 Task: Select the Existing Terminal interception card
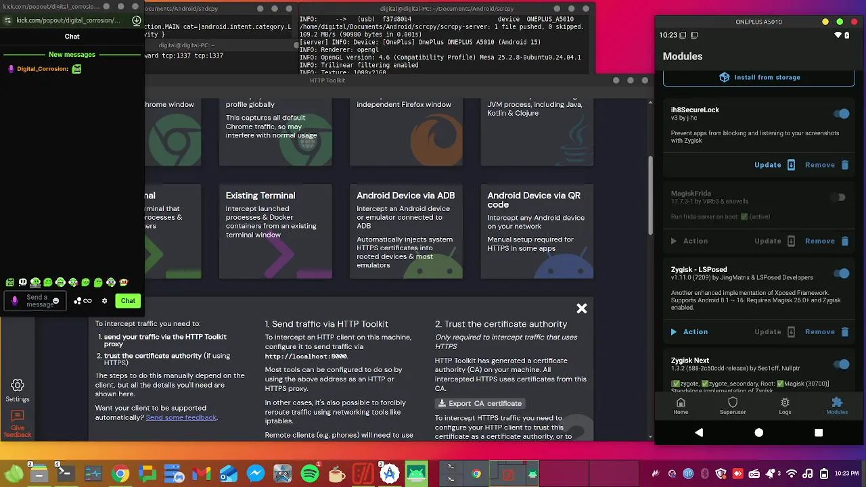tap(275, 231)
